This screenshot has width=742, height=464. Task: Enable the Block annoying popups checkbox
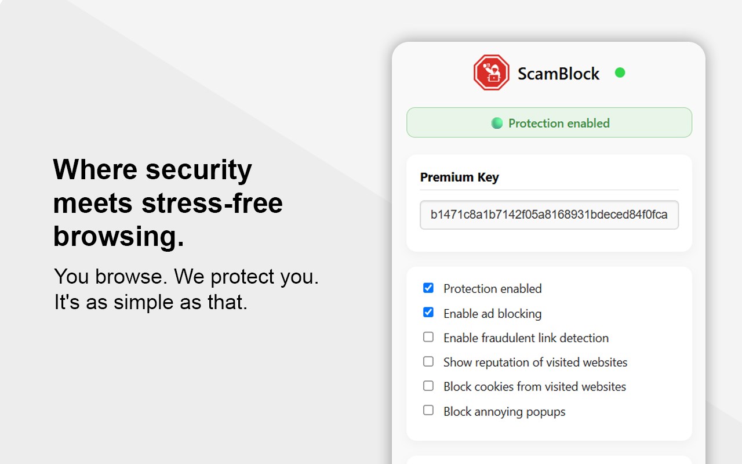tap(428, 410)
